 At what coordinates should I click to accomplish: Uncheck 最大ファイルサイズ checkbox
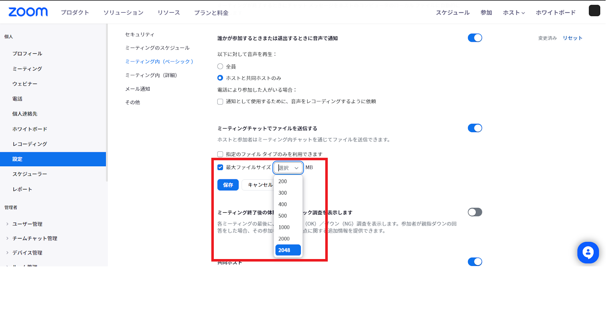(x=220, y=167)
